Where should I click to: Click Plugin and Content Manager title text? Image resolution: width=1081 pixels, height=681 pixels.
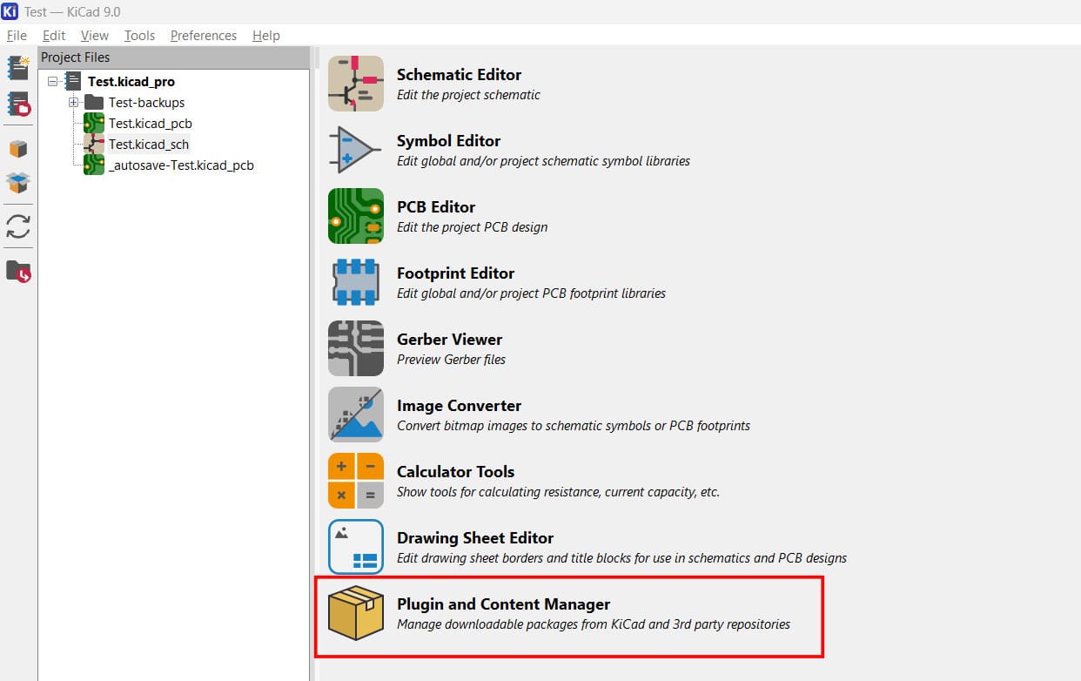(x=503, y=604)
